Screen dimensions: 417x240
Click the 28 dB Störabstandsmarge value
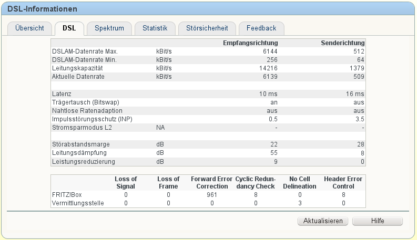[361, 144]
